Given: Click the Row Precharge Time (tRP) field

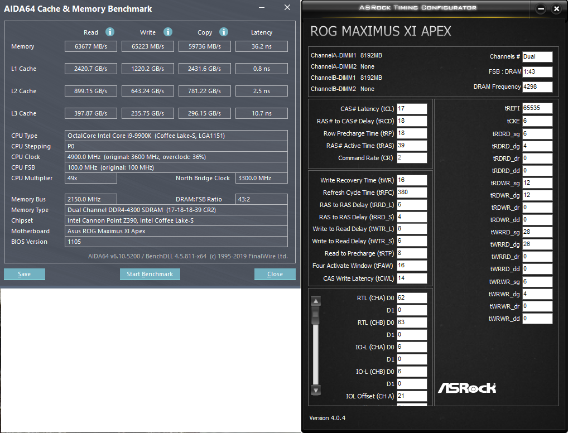Looking at the screenshot, I should tap(412, 133).
